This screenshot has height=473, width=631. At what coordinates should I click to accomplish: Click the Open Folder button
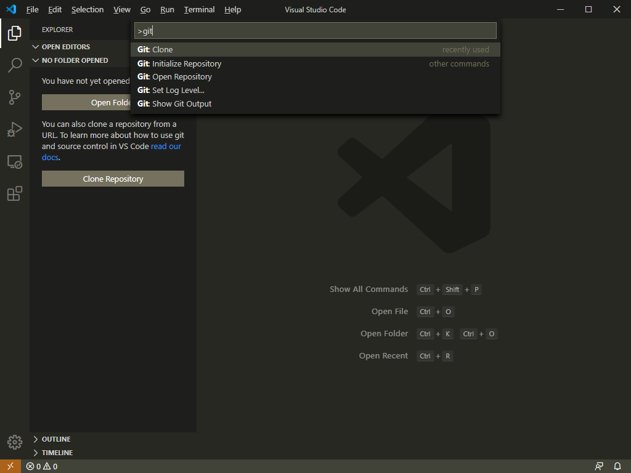(x=86, y=103)
